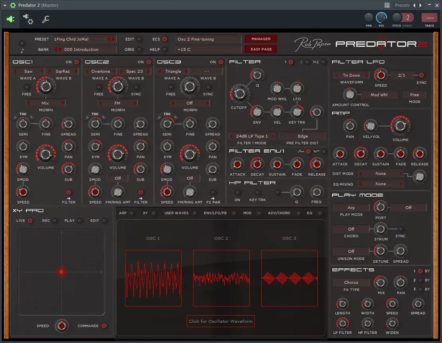Click the OSC2 FM/Ring Amt knob
The image size is (442, 343).
click(118, 192)
